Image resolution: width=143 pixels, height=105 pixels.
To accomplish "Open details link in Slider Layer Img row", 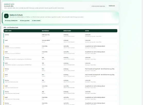I will [x=99, y=36].
